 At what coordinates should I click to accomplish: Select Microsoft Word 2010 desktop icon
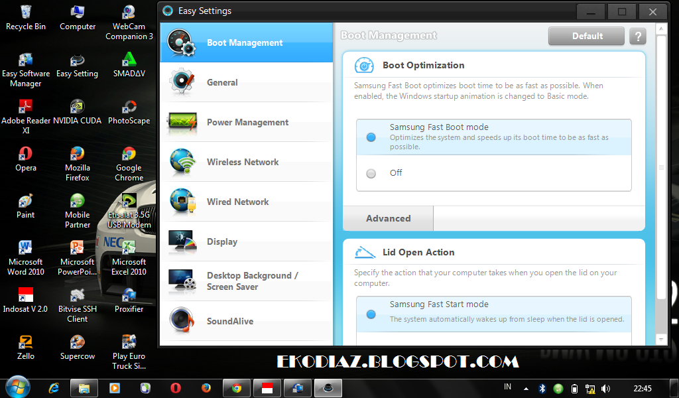[x=26, y=258]
